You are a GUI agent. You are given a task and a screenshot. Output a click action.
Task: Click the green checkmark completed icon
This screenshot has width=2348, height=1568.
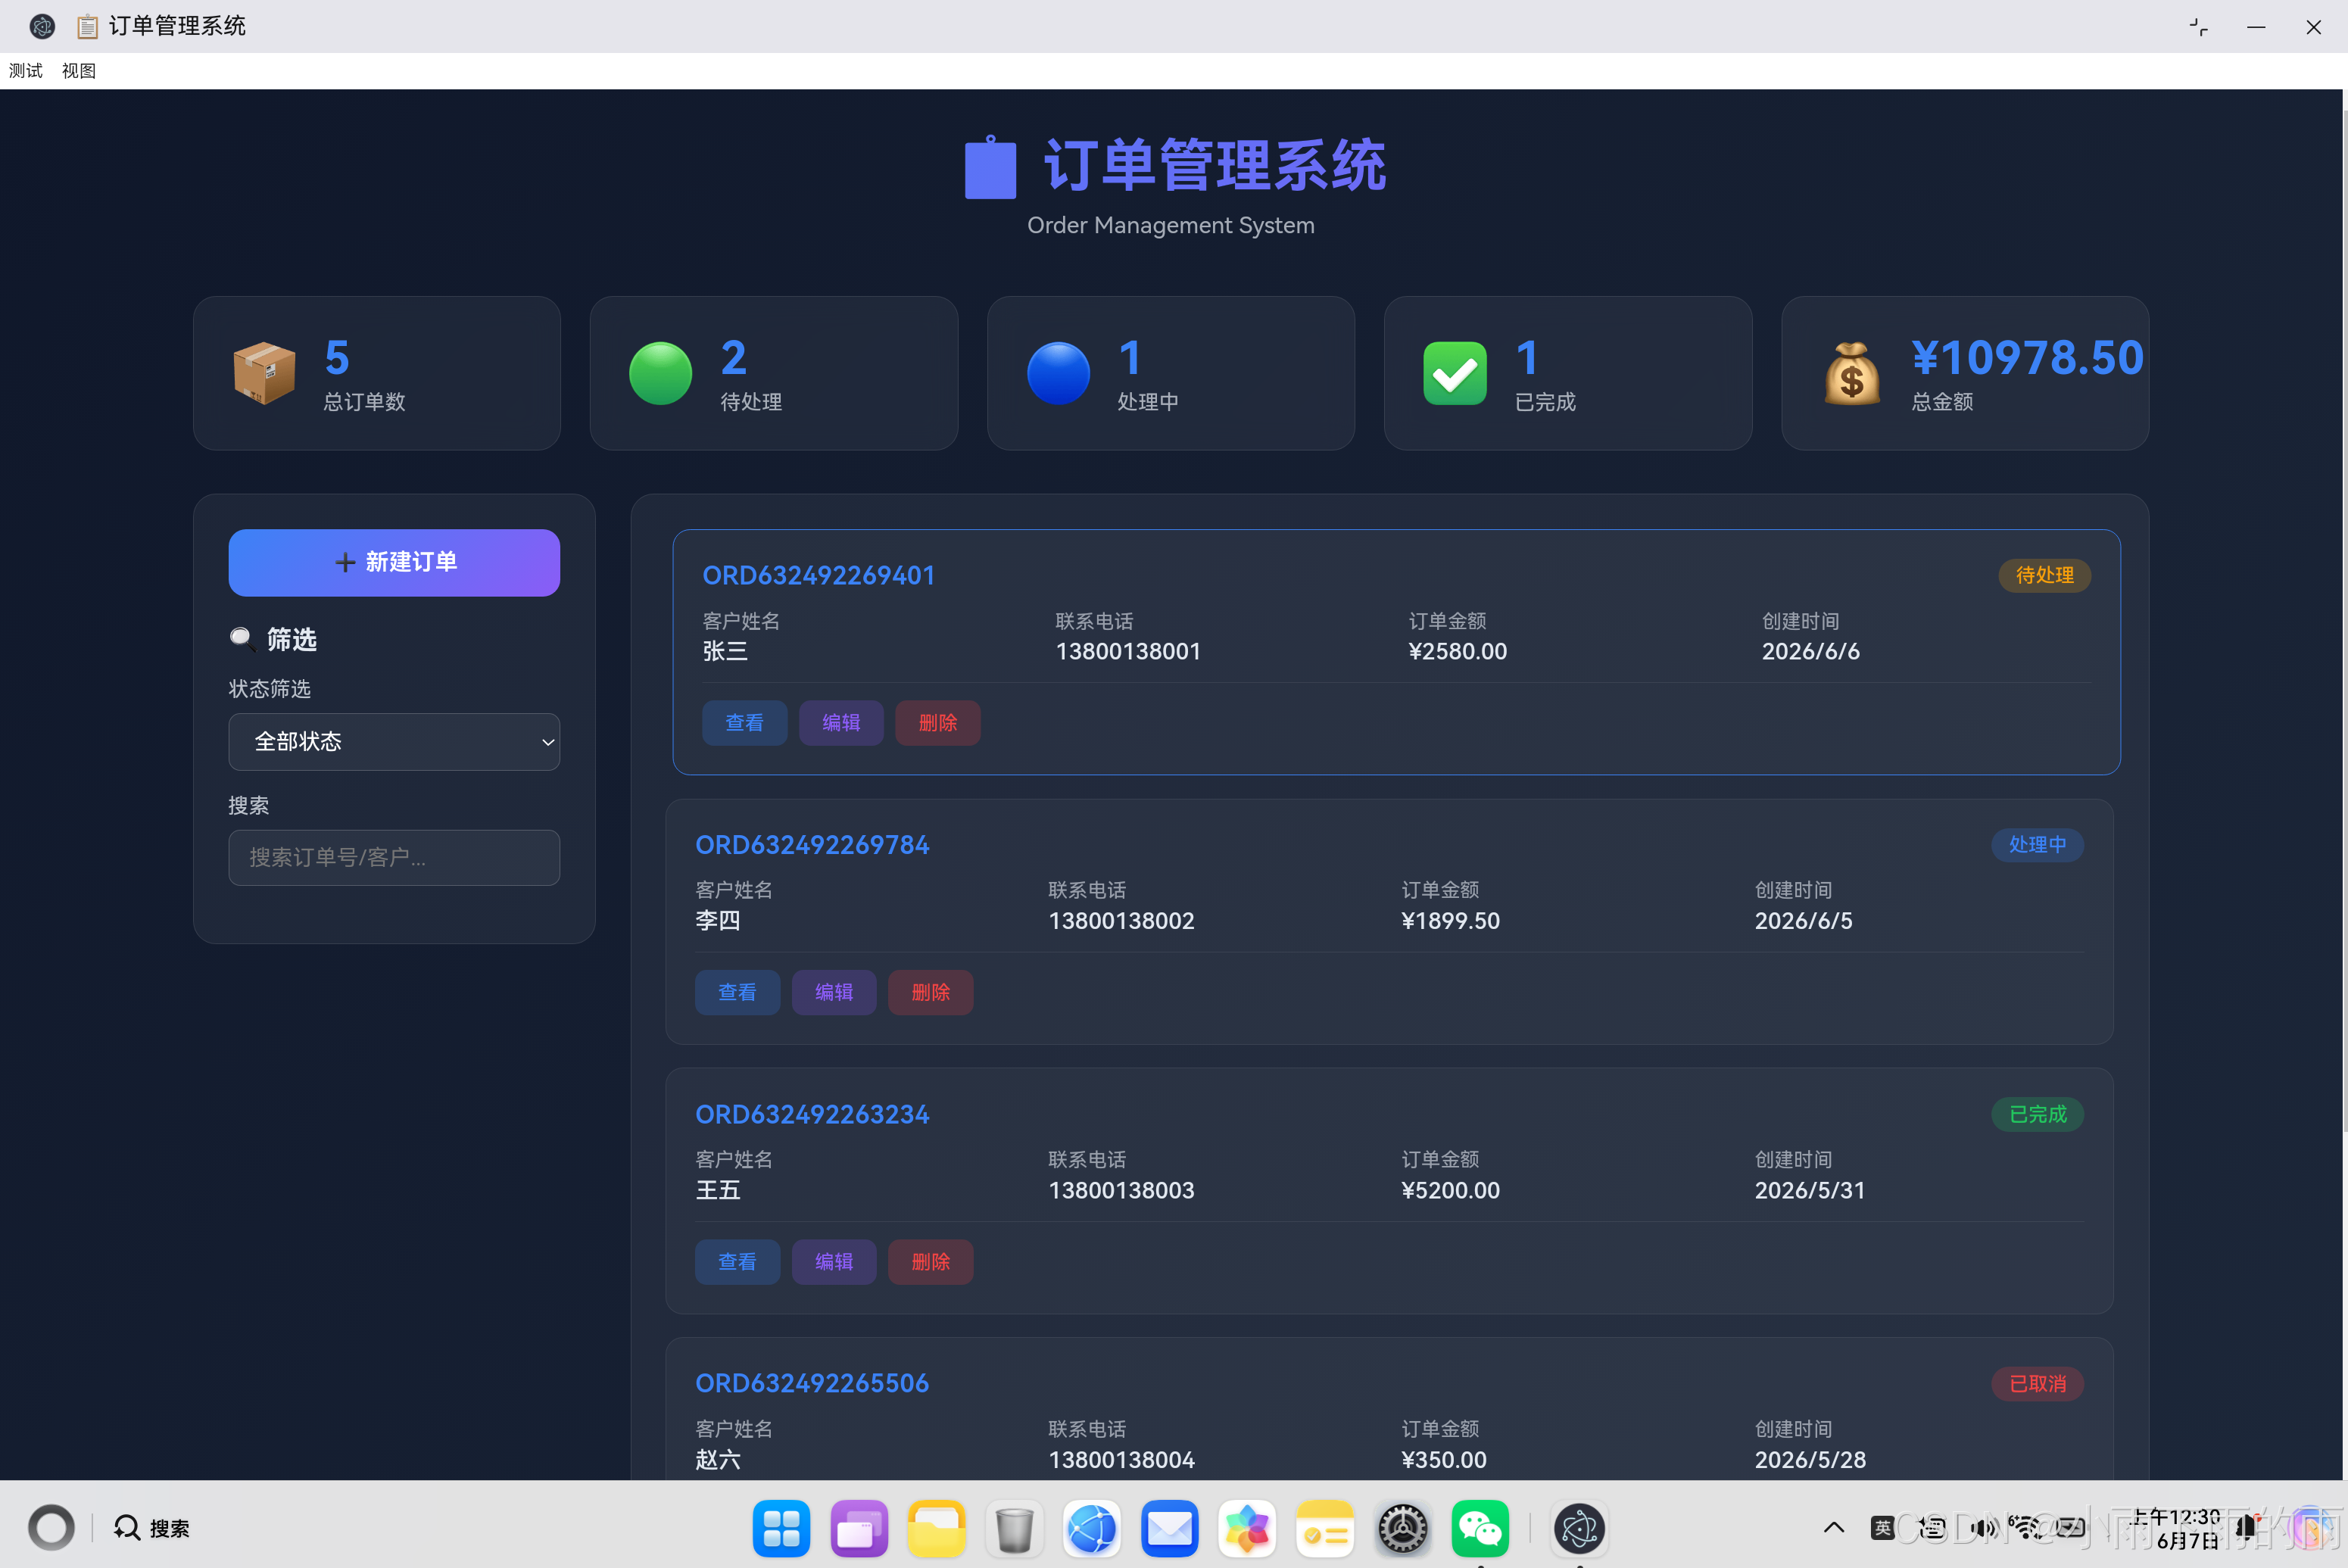coord(1455,373)
